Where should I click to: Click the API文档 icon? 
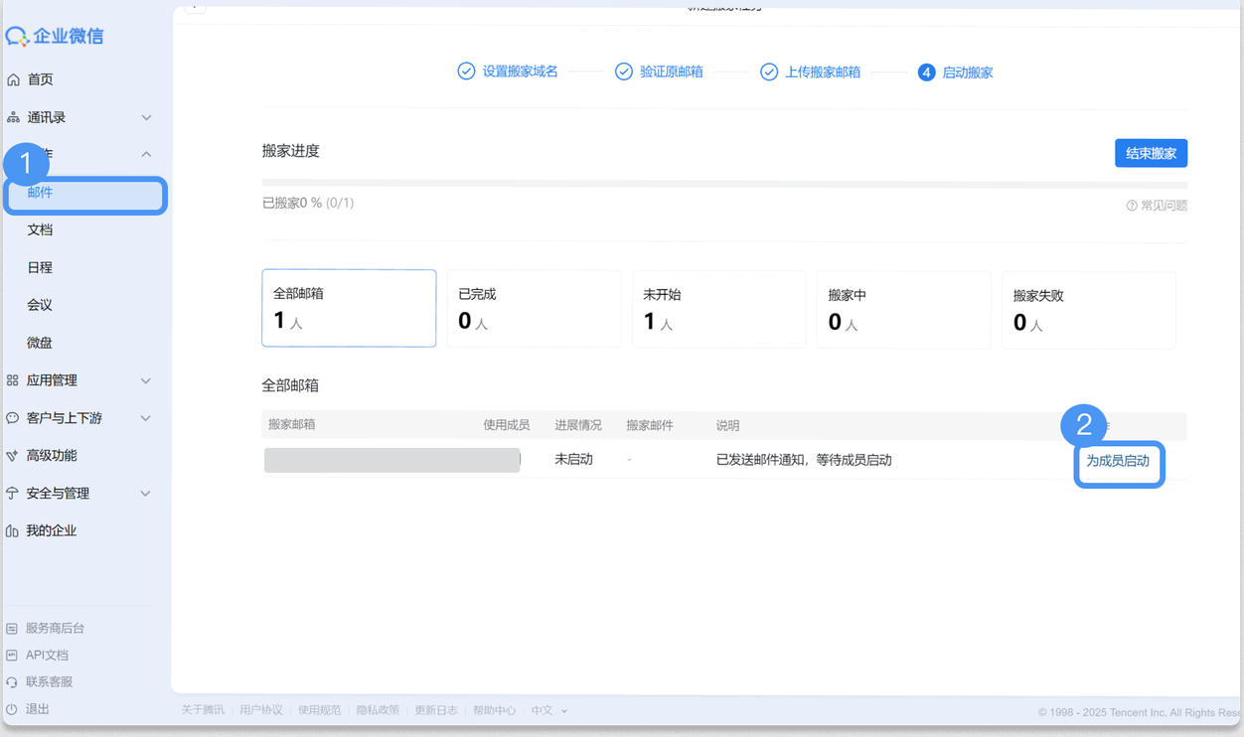pyautogui.click(x=12, y=656)
